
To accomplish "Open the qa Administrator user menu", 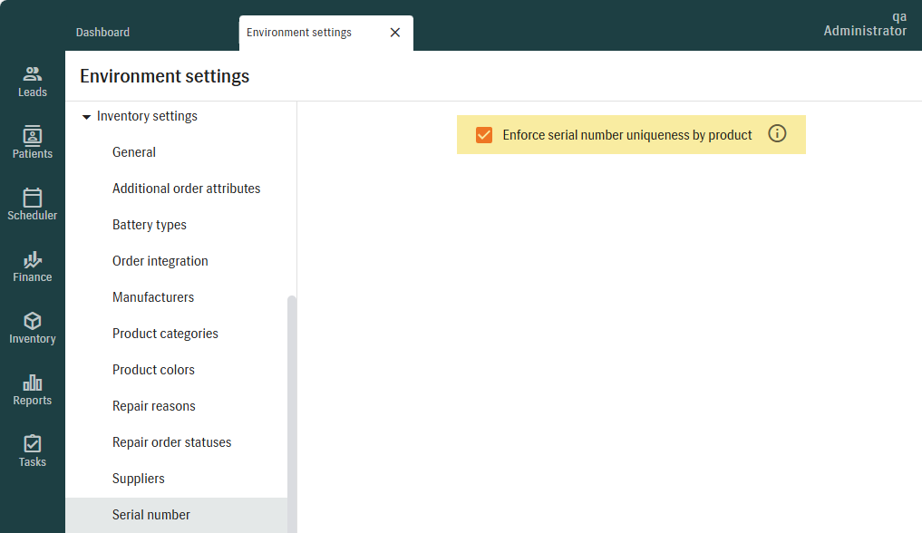I will pos(864,24).
